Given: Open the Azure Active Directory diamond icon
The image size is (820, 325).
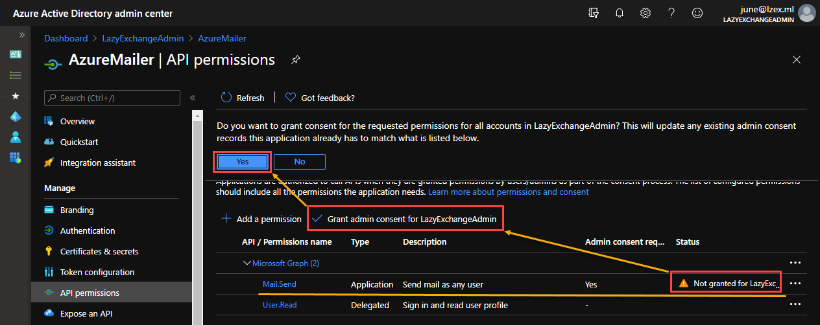Looking at the screenshot, I should [16, 117].
